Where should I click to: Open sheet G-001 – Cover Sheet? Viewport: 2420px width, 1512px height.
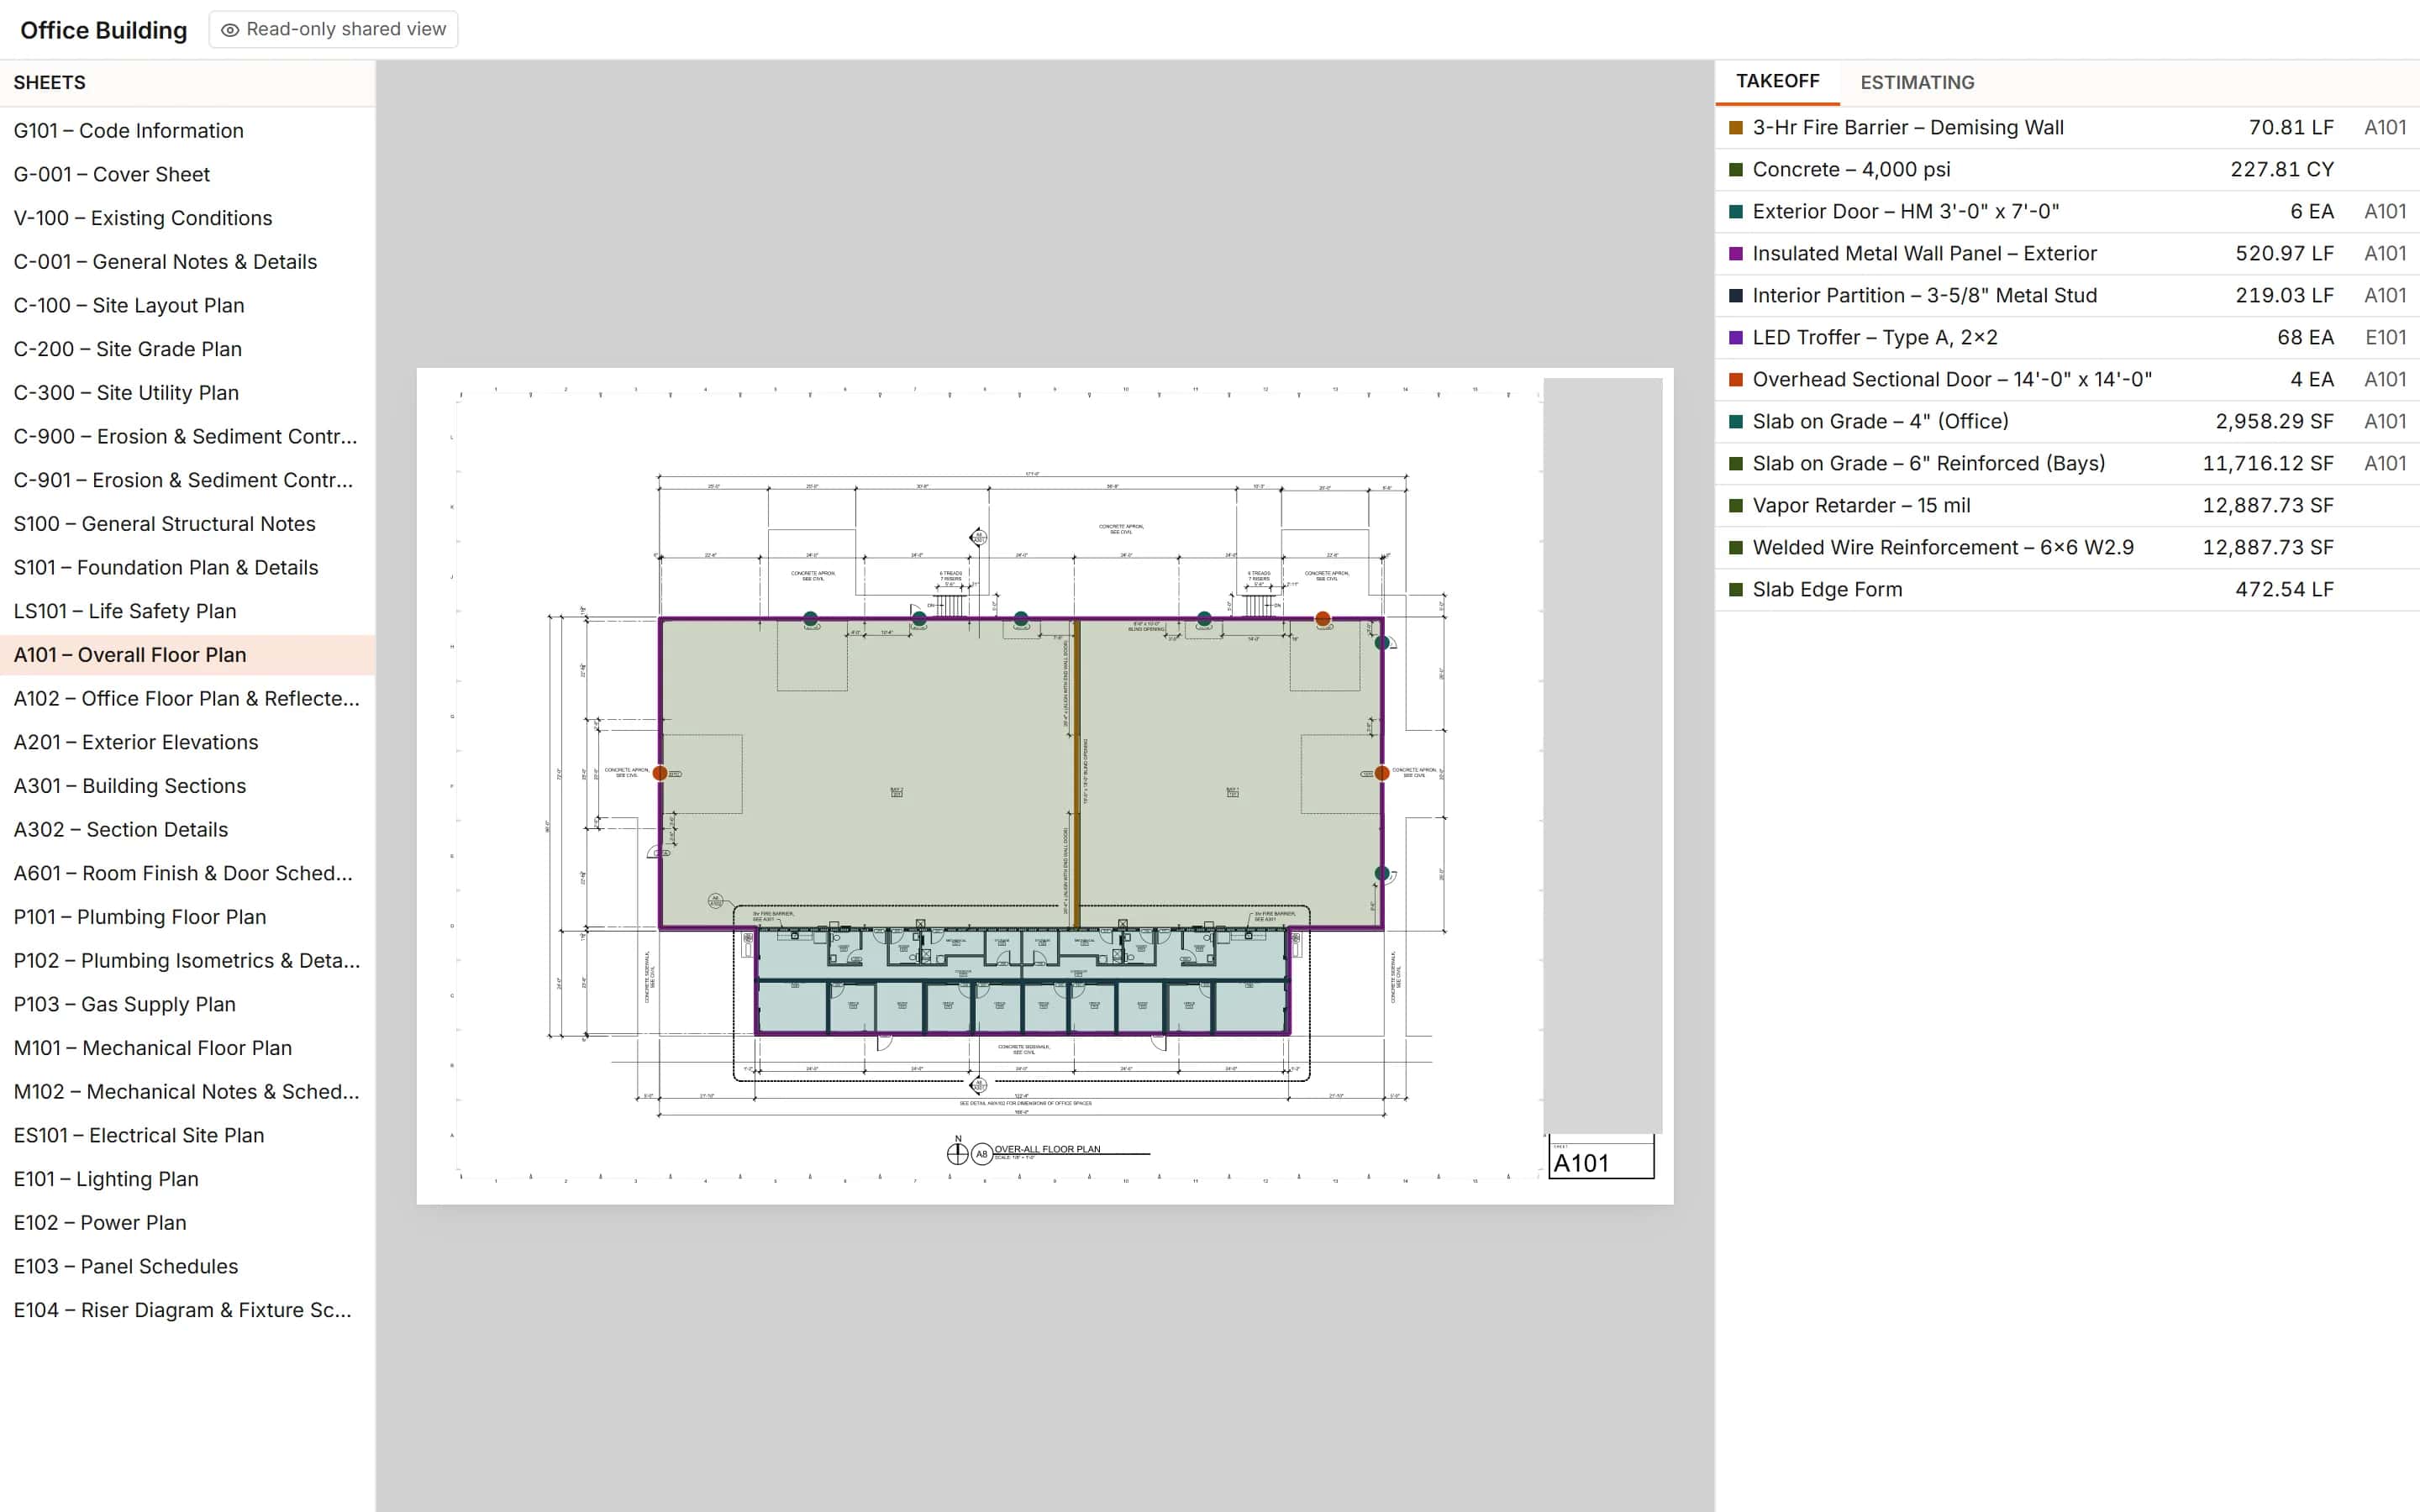point(187,174)
